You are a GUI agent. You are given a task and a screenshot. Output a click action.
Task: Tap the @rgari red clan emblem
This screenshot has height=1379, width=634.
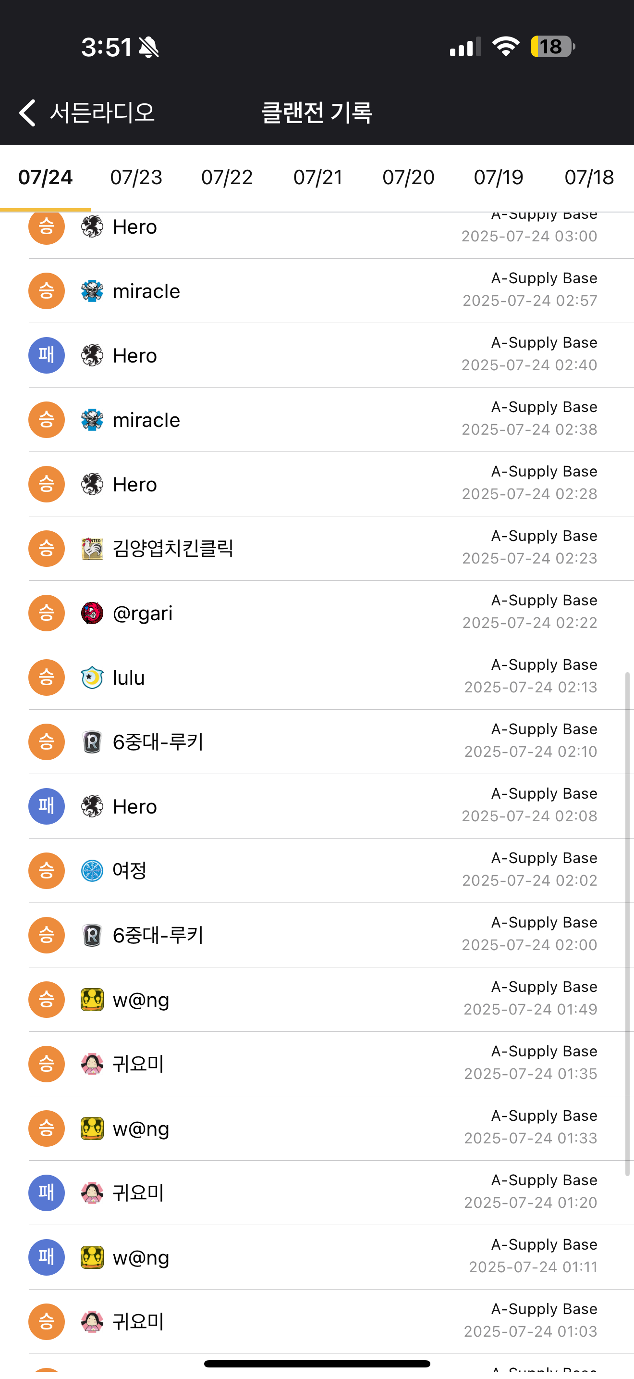point(92,613)
